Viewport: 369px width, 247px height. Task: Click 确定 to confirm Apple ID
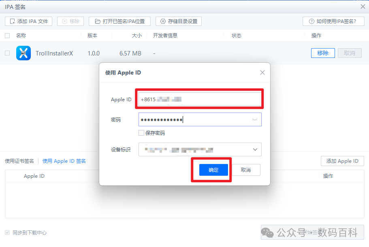click(213, 170)
